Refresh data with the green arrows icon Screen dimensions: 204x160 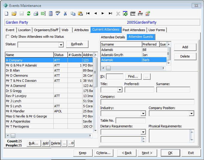pyautogui.click(x=28, y=13)
